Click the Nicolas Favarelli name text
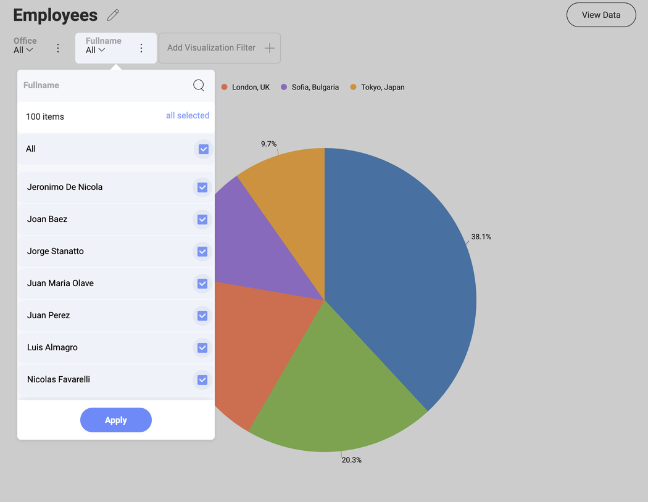The image size is (648, 502). (x=58, y=379)
